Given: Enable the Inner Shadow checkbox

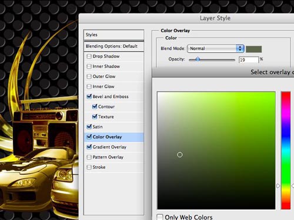Looking at the screenshot, I should click(x=89, y=66).
